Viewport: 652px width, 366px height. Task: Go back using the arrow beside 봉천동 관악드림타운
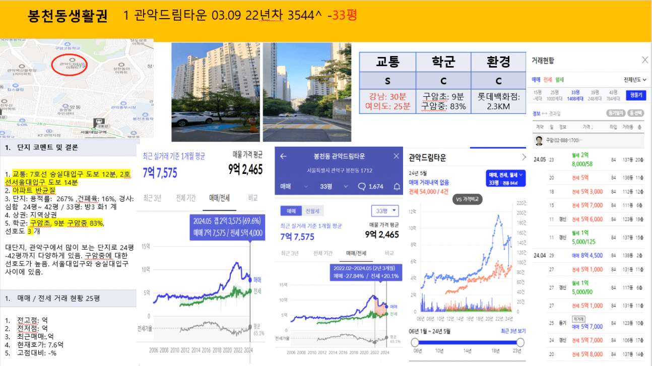(283, 156)
